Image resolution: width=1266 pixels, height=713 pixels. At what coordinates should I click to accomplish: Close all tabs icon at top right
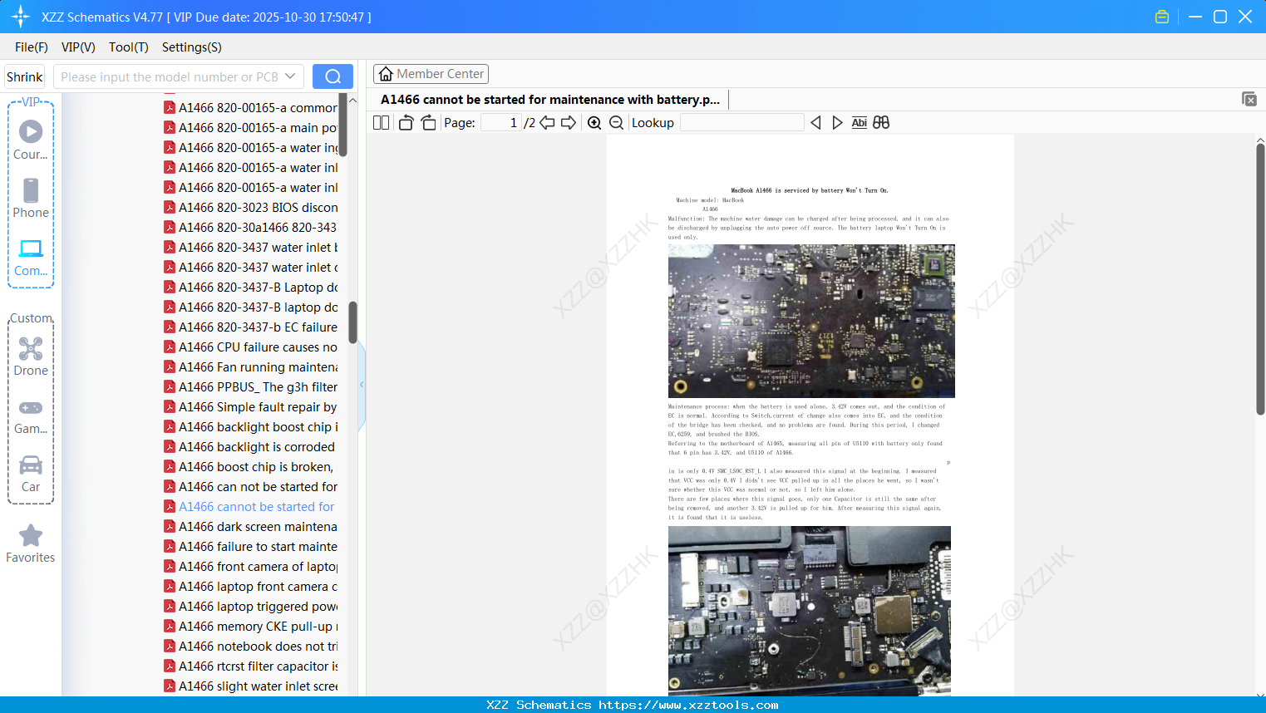[1249, 99]
